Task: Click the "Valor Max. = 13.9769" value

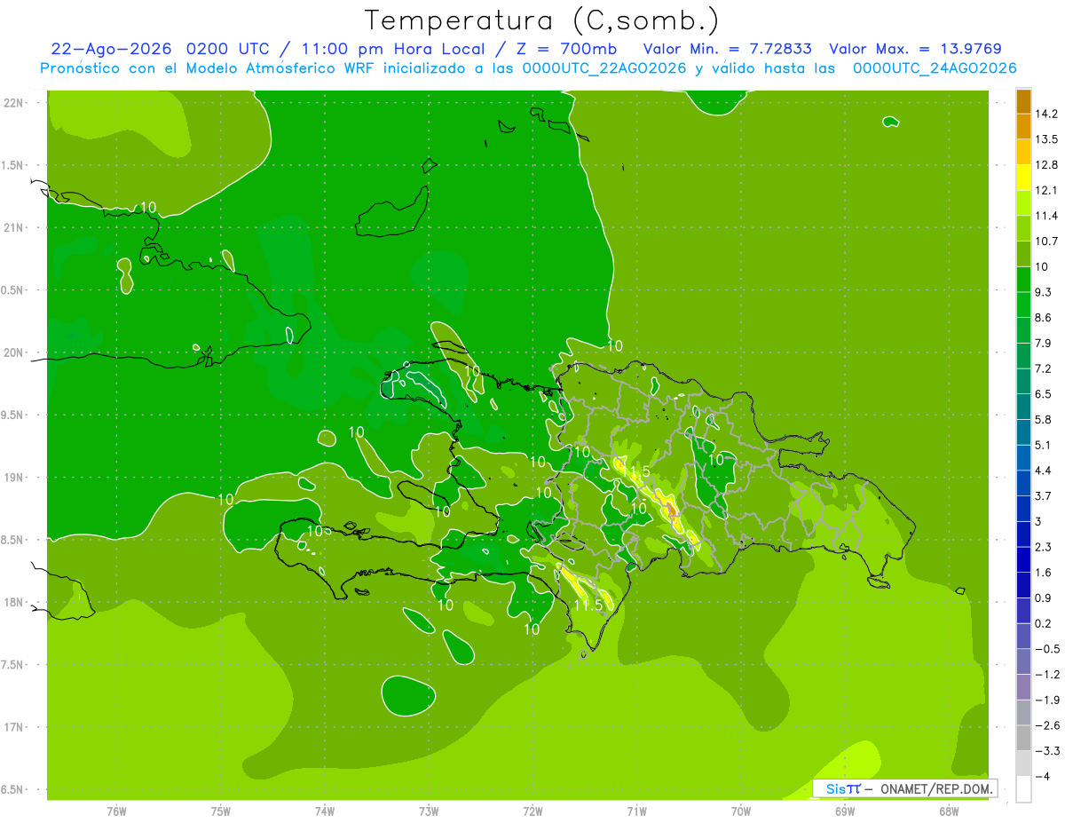Action: pyautogui.click(x=914, y=49)
